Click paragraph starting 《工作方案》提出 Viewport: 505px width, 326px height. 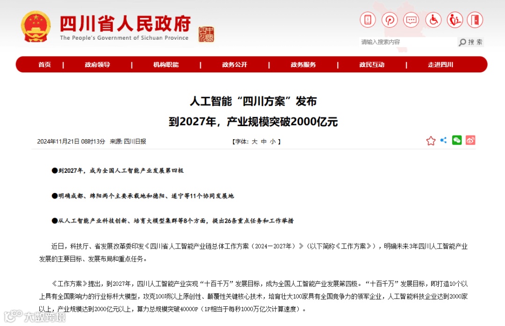pos(253,296)
